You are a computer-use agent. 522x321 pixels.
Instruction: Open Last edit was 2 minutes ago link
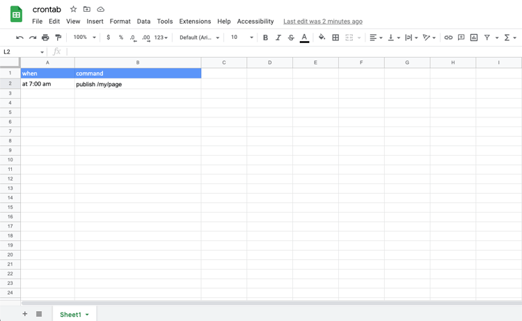323,22
